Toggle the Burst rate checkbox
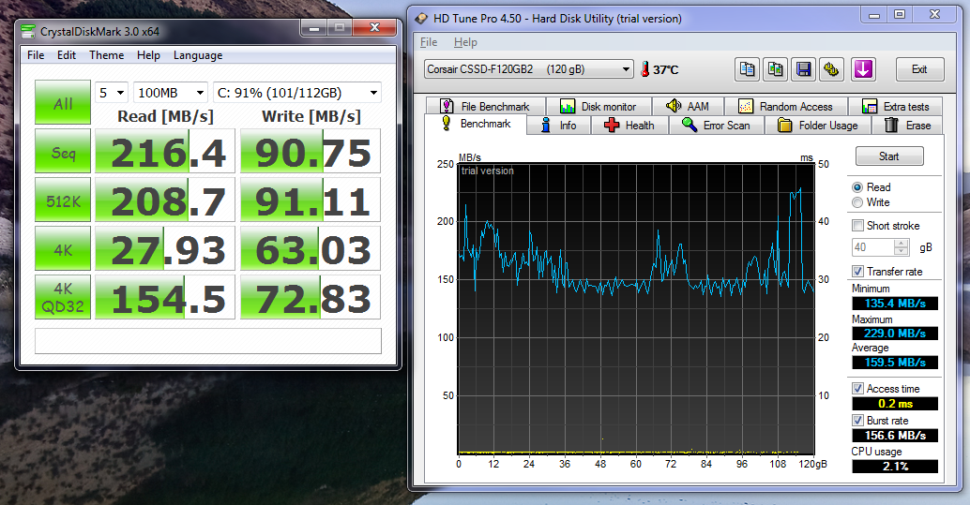 pyautogui.click(x=858, y=421)
